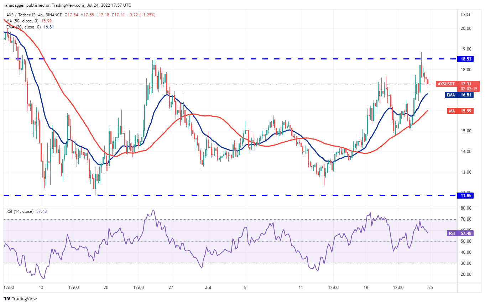Click the close value C17.31 in header
Screen dimensions: 485x305
click(119, 15)
